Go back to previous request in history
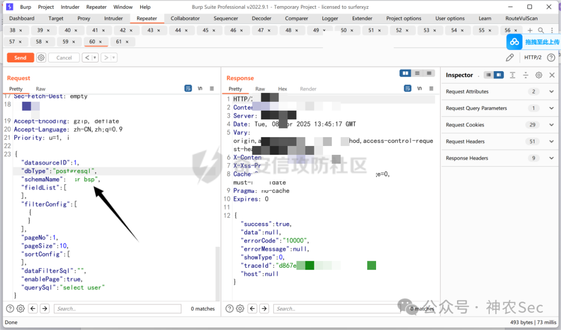 pyautogui.click(x=87, y=58)
